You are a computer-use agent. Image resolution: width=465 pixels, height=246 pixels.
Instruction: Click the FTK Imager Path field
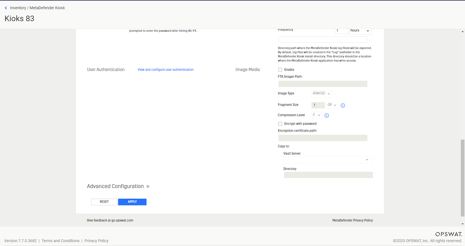[x=323, y=84]
